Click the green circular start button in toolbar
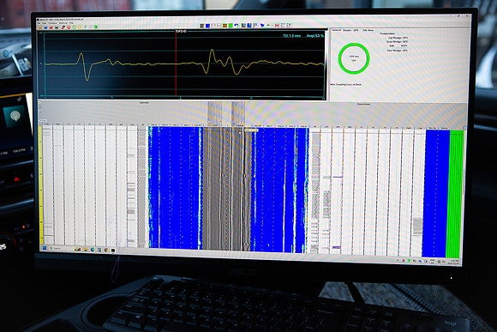The width and height of the screenshot is (497, 332). point(96,27)
